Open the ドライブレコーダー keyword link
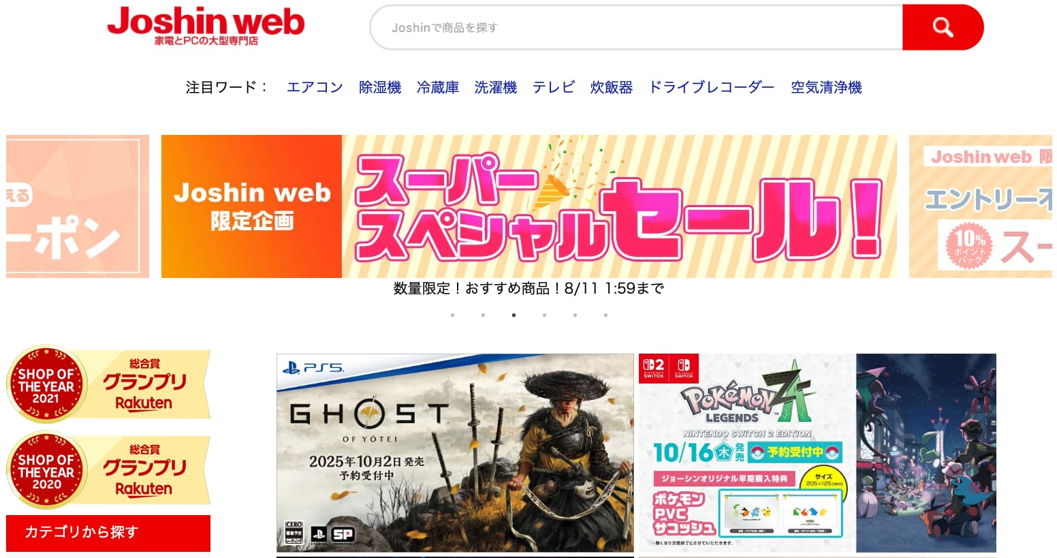The width and height of the screenshot is (1057, 558). (x=712, y=87)
